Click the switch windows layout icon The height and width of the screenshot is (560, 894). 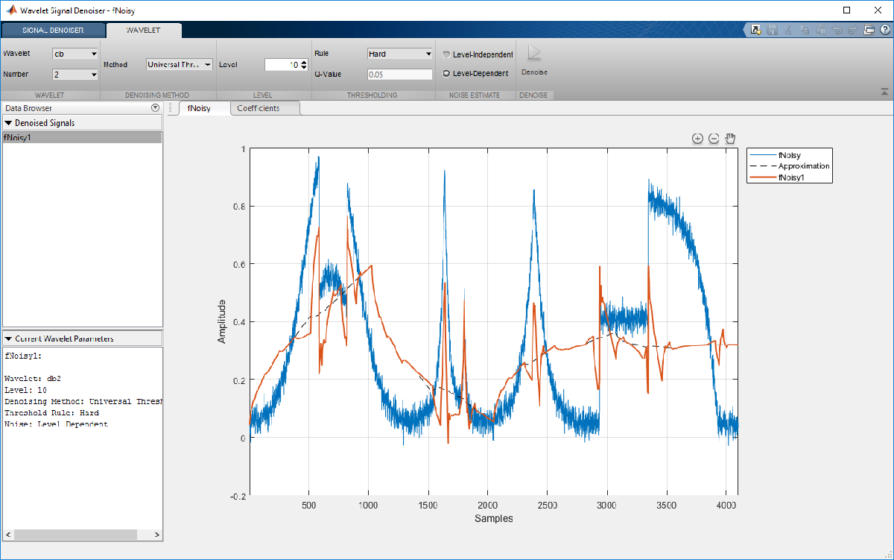(869, 31)
